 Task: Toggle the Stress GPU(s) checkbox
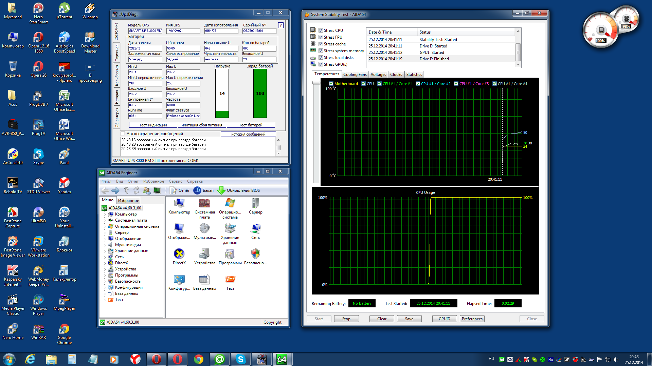tap(321, 64)
